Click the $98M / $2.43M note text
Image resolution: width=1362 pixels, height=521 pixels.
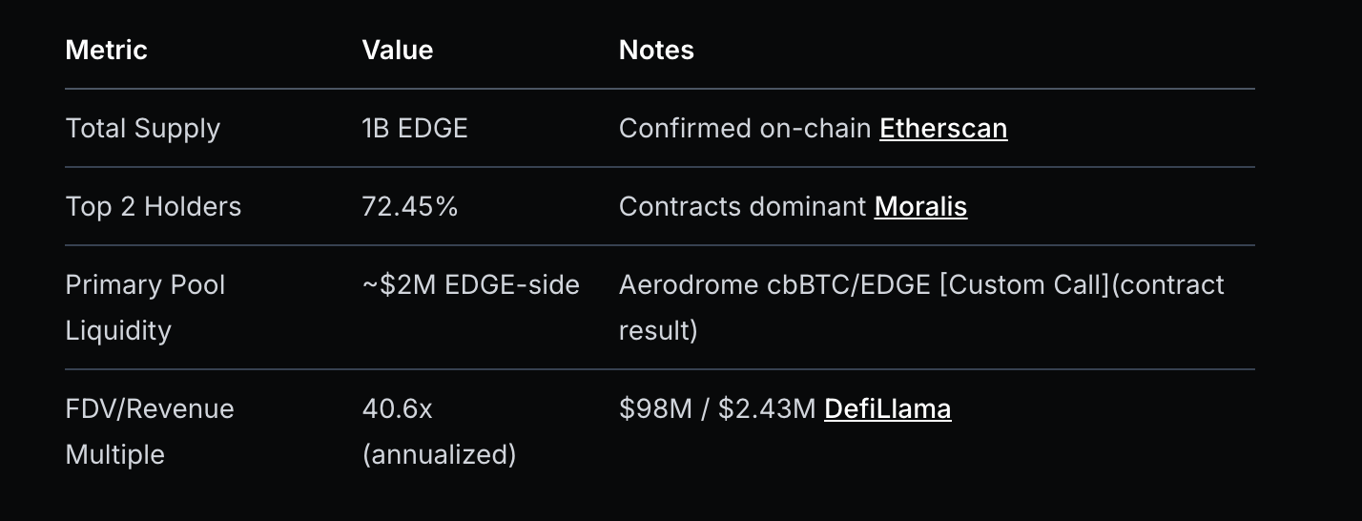(716, 408)
